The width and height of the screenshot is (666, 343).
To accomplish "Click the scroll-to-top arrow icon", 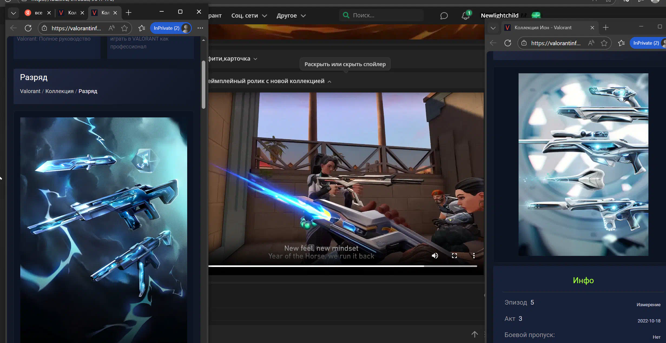I will [474, 334].
